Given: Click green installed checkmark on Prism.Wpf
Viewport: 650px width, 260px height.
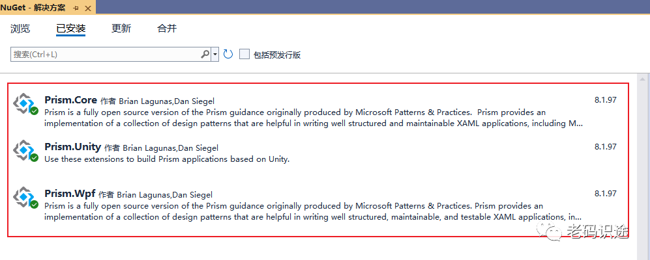Looking at the screenshot, I should tap(34, 205).
